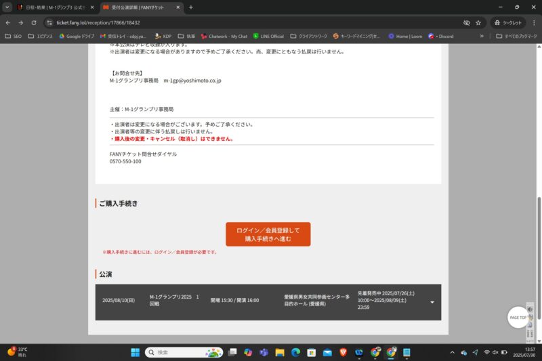
Task: Click the browser forward arrow
Action: point(21,23)
